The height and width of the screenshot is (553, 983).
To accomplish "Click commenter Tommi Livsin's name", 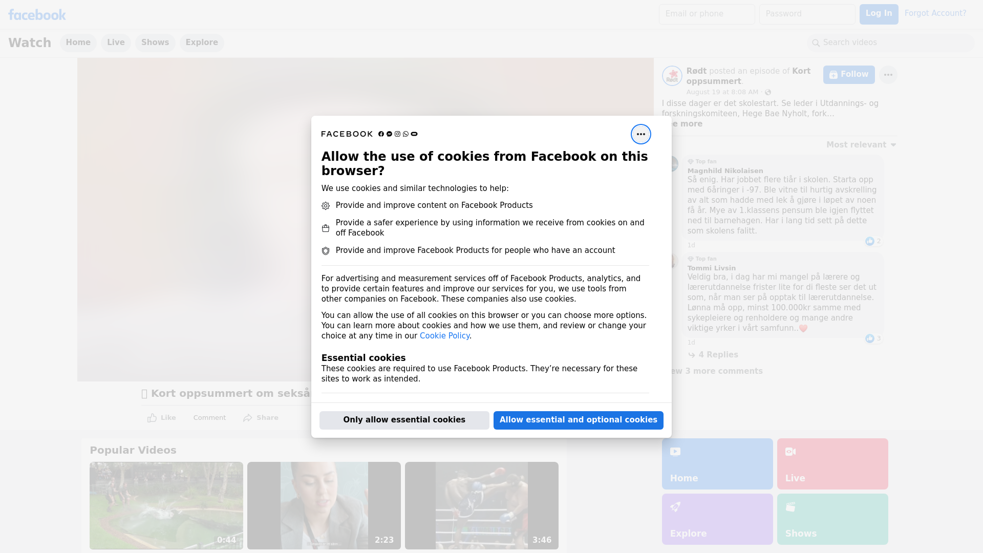I will tap(711, 268).
